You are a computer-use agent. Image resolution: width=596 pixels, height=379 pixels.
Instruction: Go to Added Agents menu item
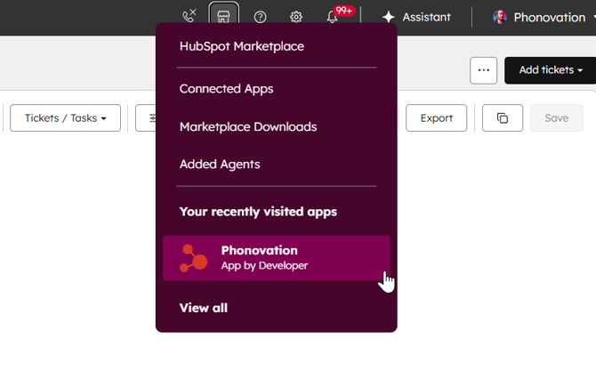click(220, 164)
